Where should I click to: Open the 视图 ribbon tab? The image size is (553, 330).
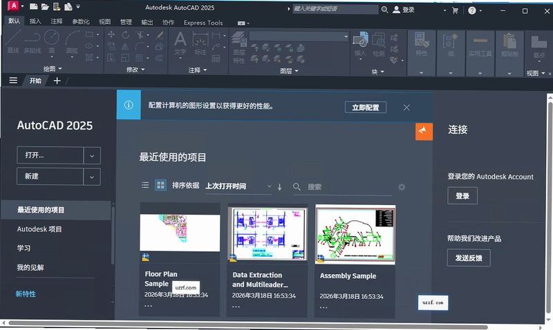(x=105, y=22)
